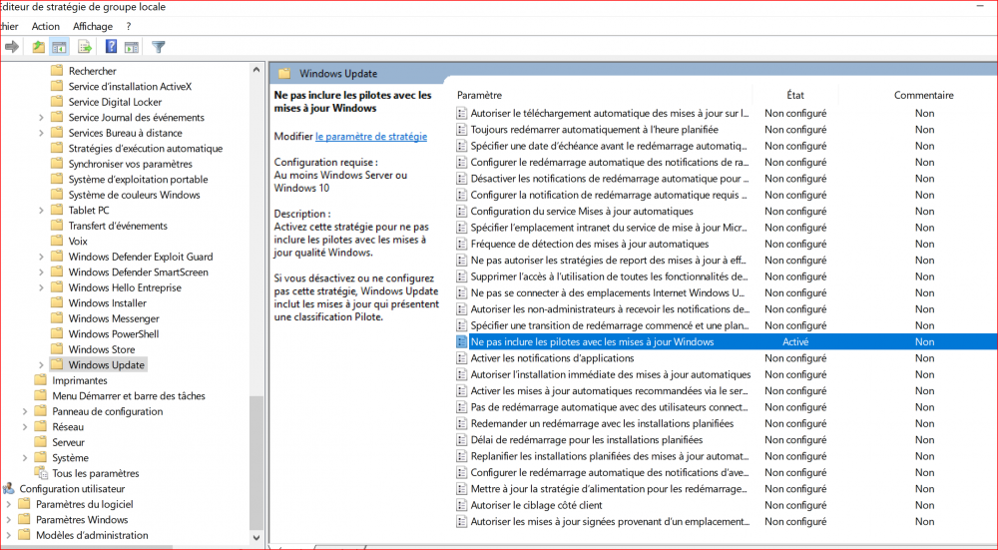Viewport: 998px width, 550px height.
Task: Open the Action menu
Action: click(45, 26)
